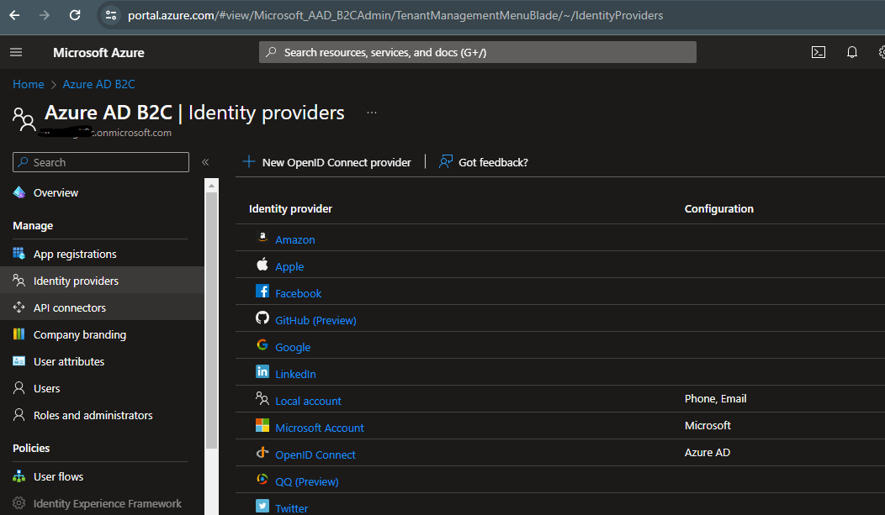Click the Amazon provider icon
The width and height of the screenshot is (885, 515).
[262, 237]
